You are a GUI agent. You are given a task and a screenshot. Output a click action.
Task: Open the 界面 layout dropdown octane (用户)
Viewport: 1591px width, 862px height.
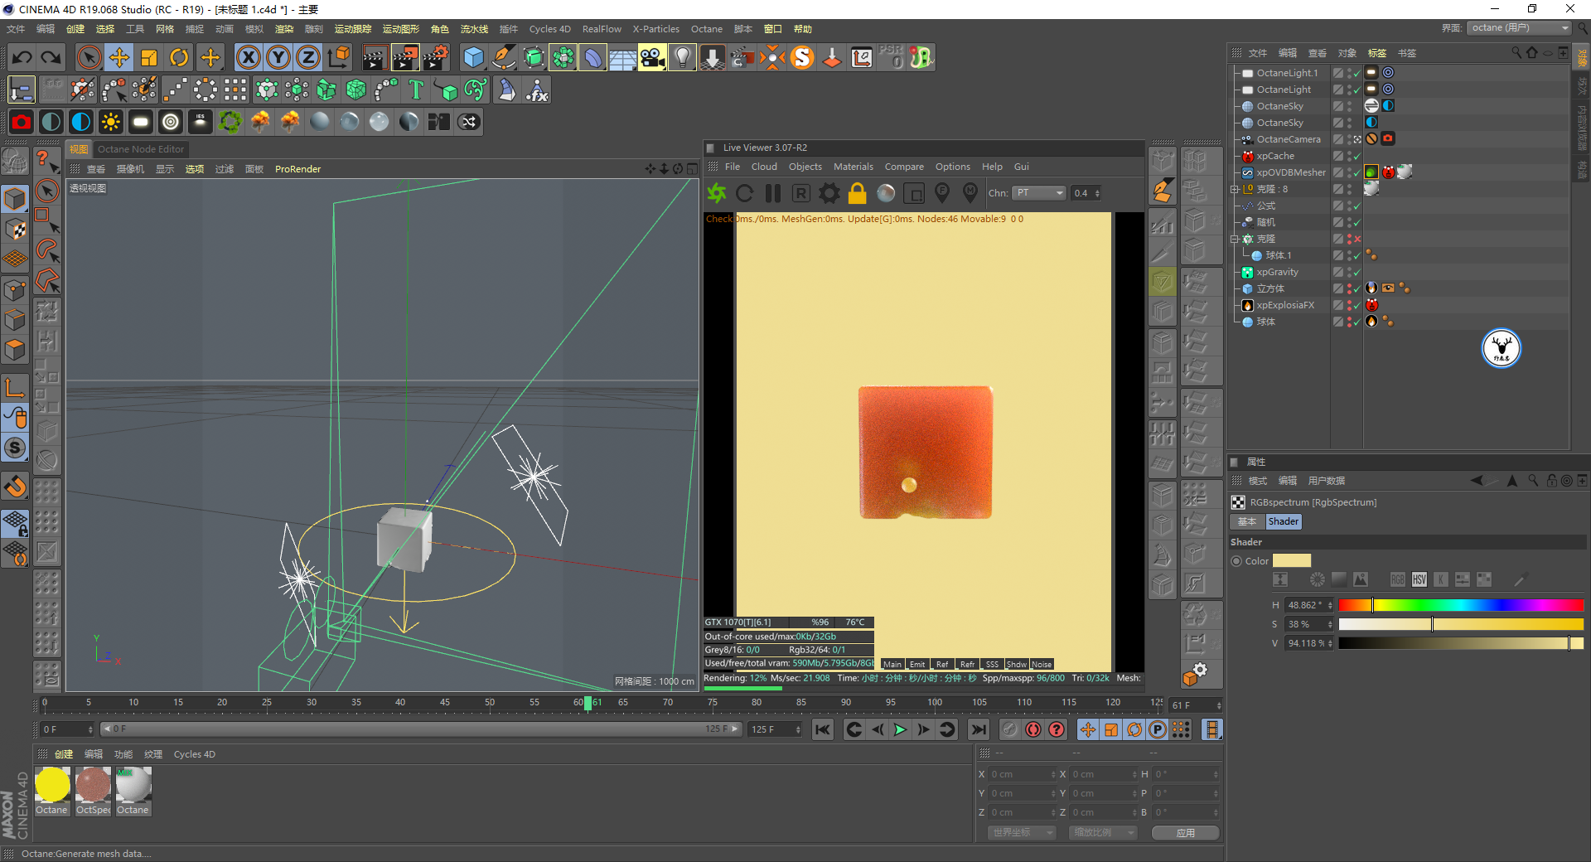point(1520,28)
